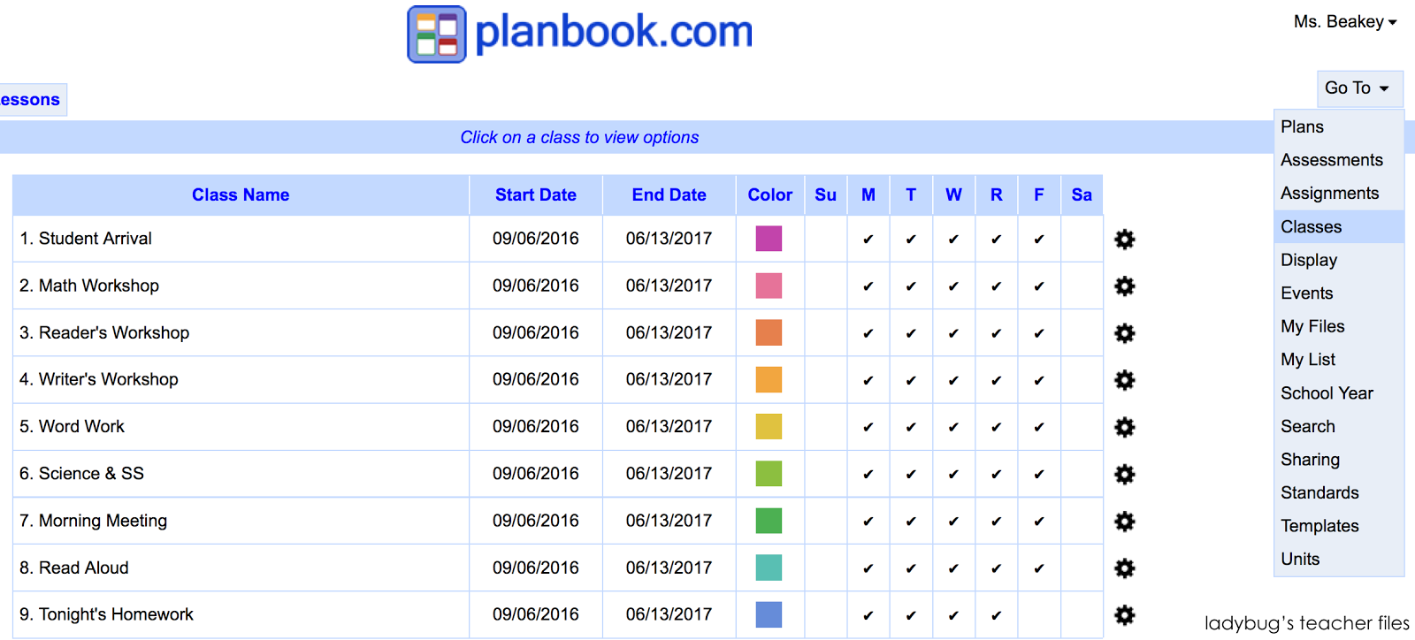The width and height of the screenshot is (1415, 640).
Task: Open Templates from the Go To menu
Action: (1319, 525)
